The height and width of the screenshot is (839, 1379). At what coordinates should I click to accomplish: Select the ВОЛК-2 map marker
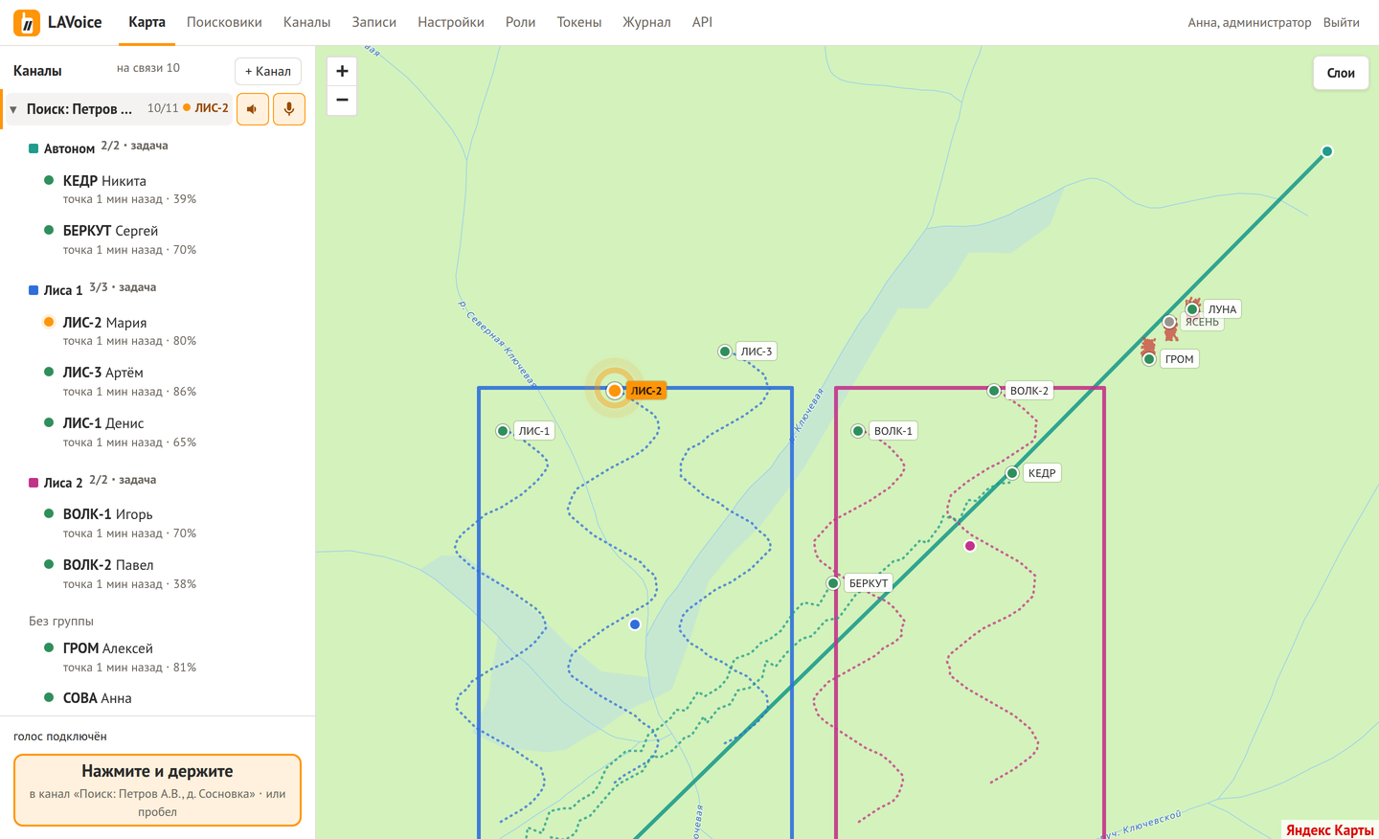994,391
